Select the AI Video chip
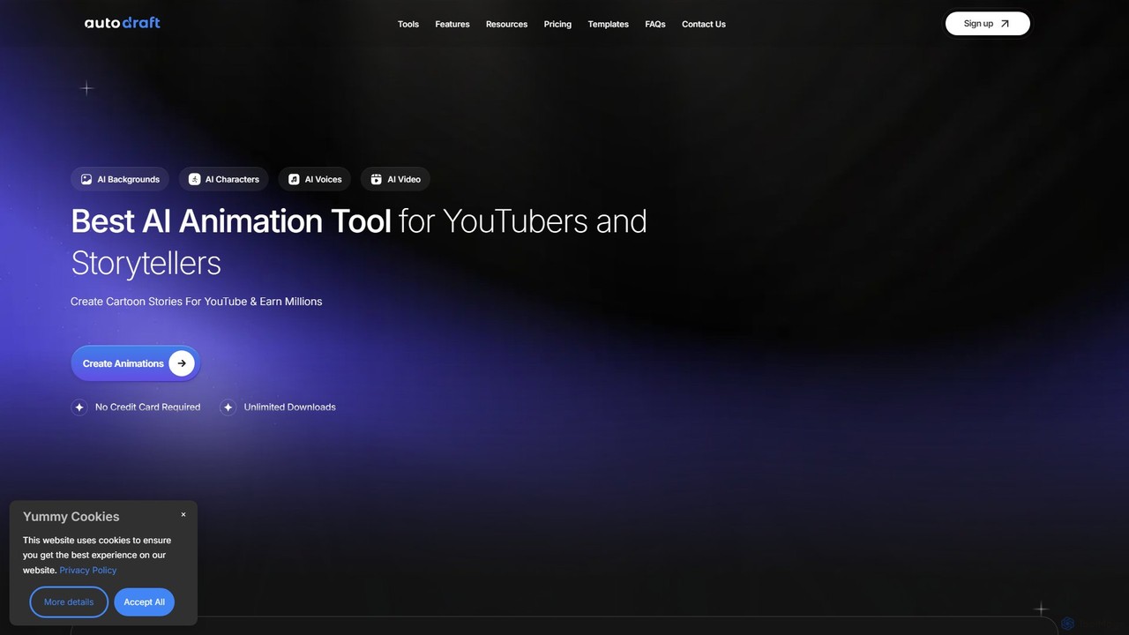This screenshot has width=1129, height=635. pyautogui.click(x=395, y=179)
